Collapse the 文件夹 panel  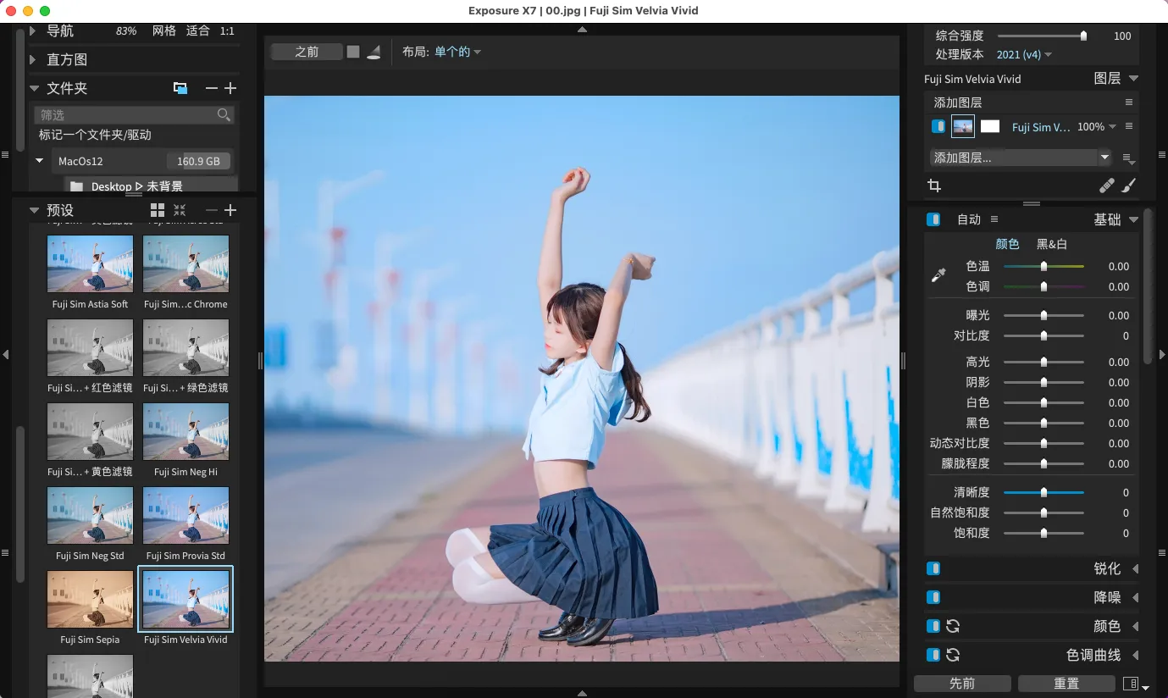(x=34, y=88)
